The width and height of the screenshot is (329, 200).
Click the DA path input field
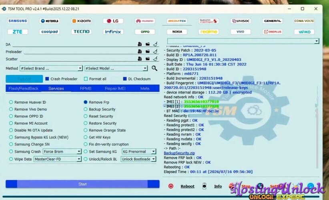coord(74,44)
